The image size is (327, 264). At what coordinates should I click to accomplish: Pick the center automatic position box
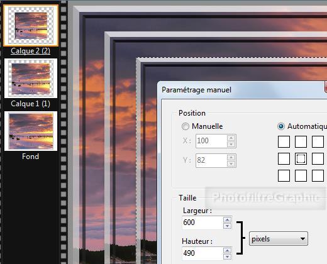coord(301,158)
